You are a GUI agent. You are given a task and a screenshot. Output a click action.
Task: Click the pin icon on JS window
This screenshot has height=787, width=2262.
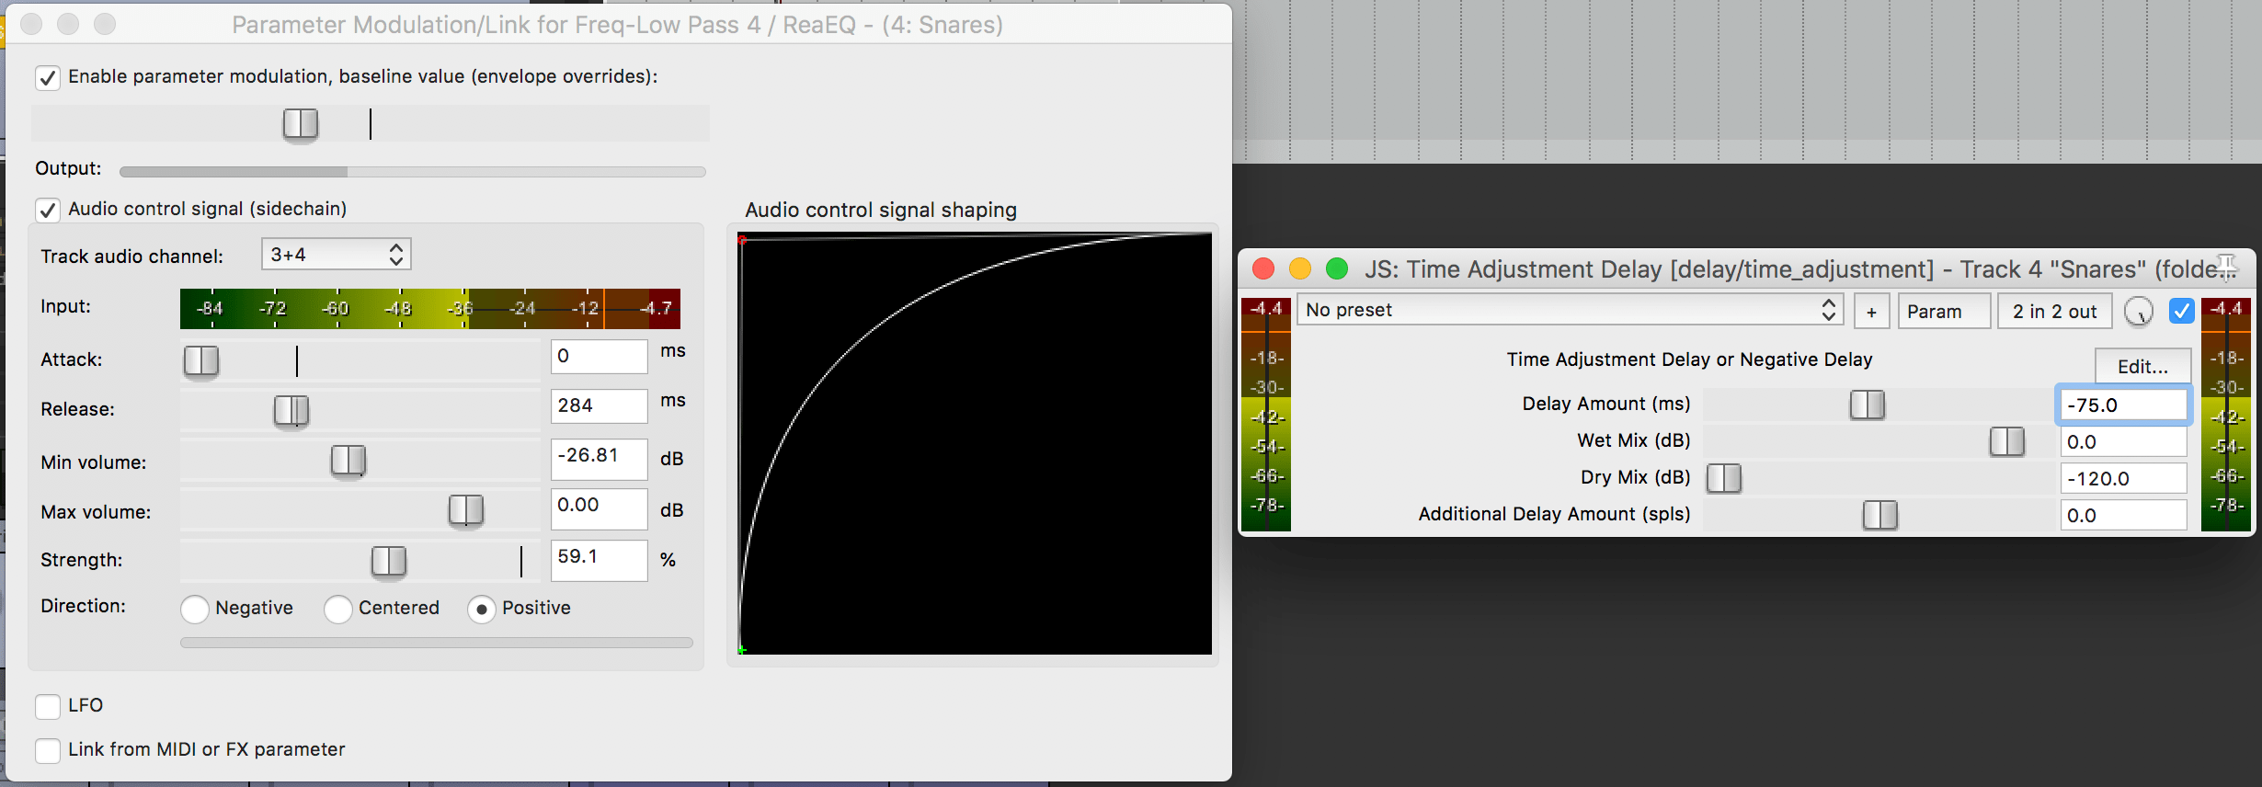tap(2226, 267)
